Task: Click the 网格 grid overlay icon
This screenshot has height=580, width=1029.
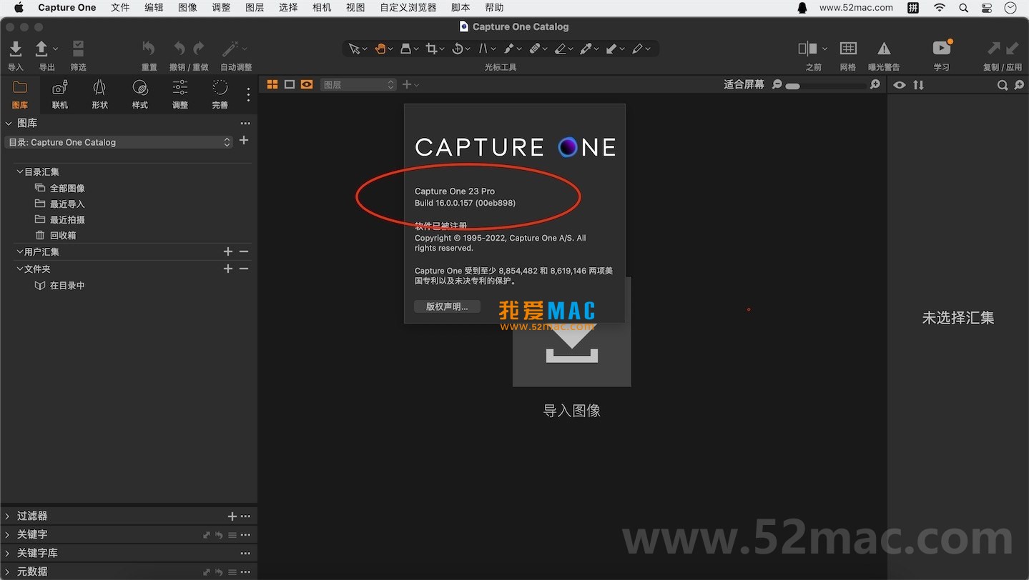Action: pos(847,50)
